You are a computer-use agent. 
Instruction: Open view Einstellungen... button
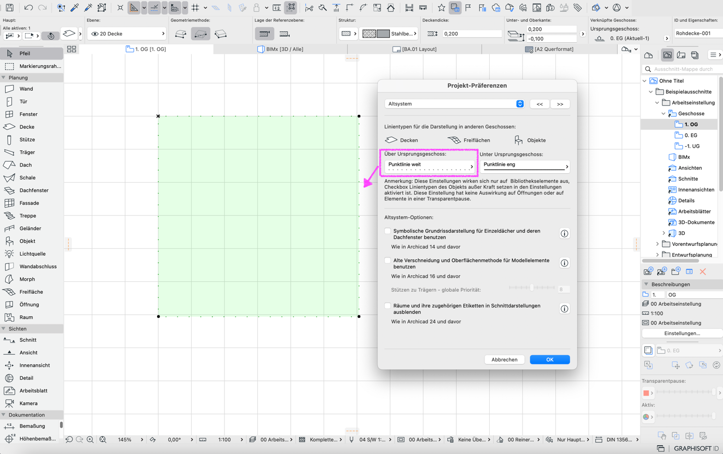click(682, 333)
